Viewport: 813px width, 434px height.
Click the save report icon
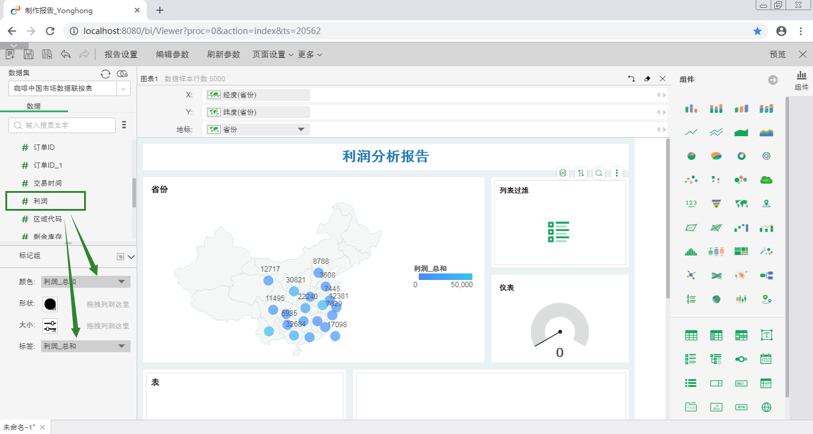tap(28, 54)
